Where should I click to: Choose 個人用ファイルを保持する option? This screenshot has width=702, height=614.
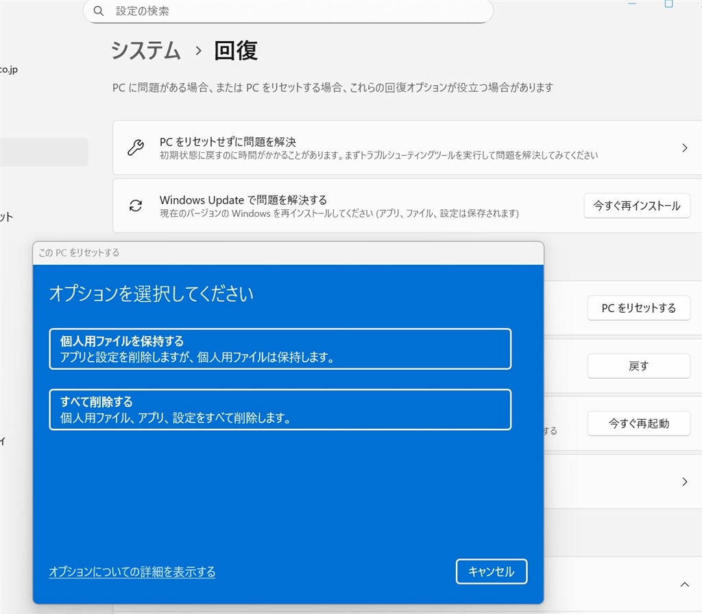[280, 349]
